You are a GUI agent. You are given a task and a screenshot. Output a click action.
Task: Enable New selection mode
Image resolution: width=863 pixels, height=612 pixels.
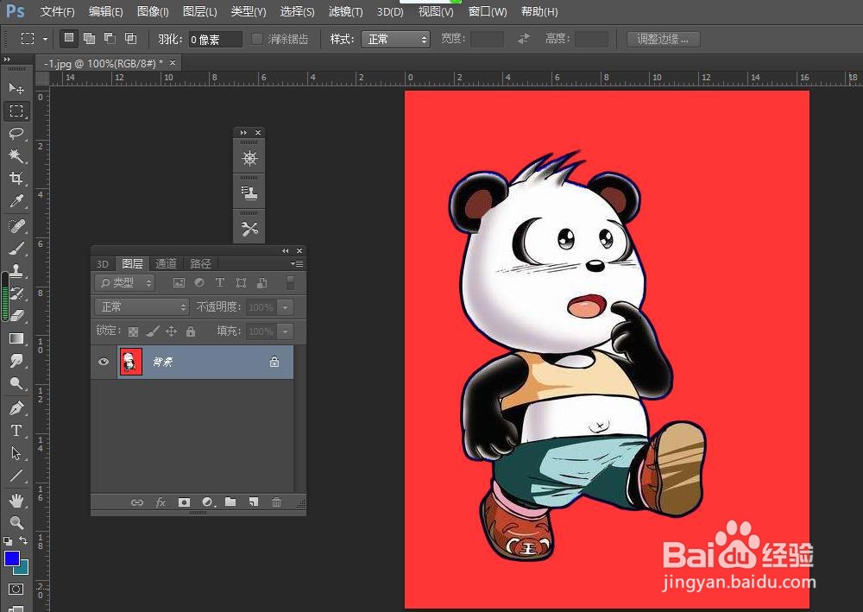pos(69,38)
